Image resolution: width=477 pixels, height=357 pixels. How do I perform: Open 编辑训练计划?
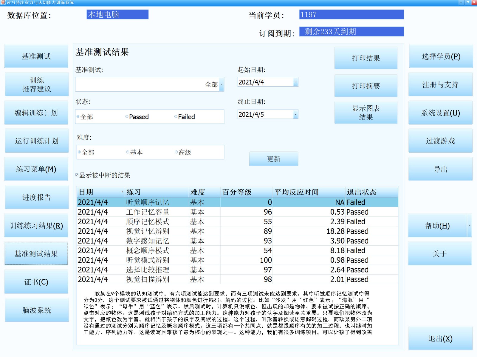pyautogui.click(x=36, y=113)
